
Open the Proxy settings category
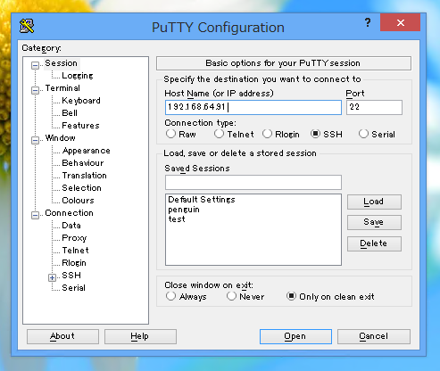click(x=74, y=238)
